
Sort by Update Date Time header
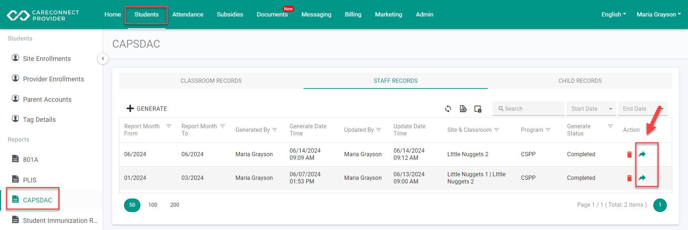(410, 130)
